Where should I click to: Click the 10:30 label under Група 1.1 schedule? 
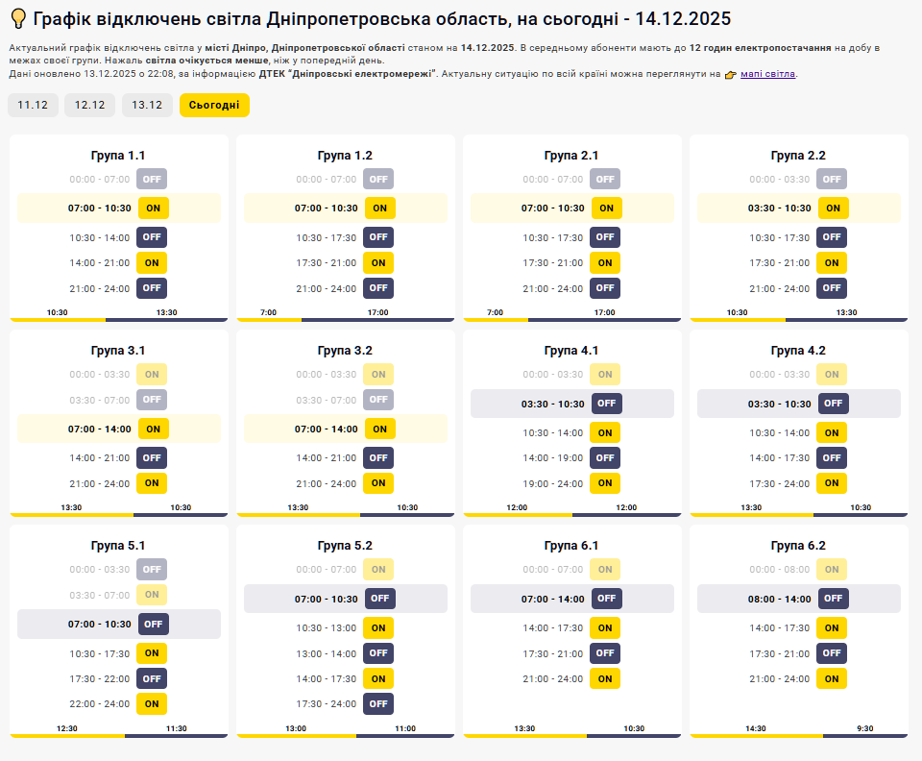click(55, 310)
